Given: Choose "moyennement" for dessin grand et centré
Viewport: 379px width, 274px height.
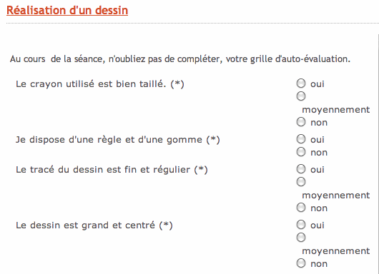Looking at the screenshot, I should pos(301,238).
